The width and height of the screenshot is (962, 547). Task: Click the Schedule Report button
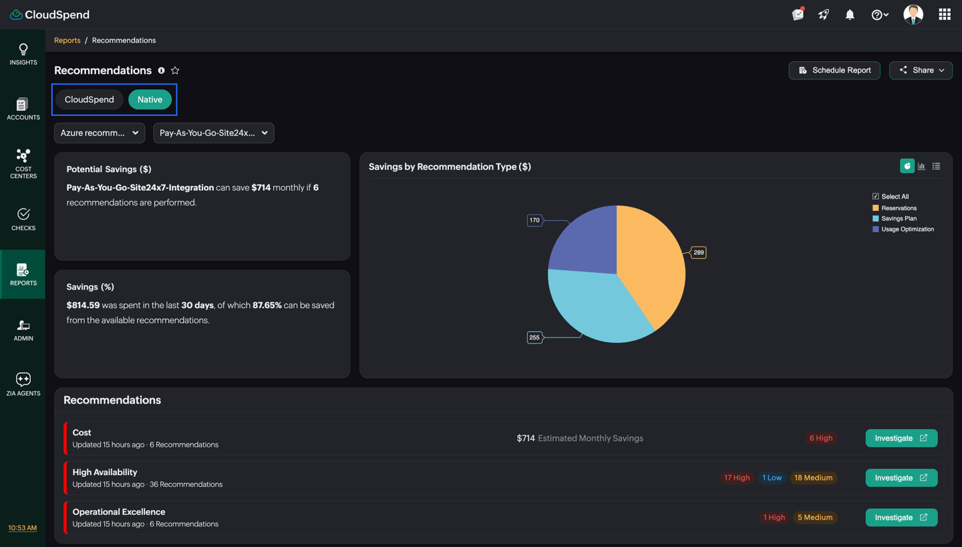834,70
